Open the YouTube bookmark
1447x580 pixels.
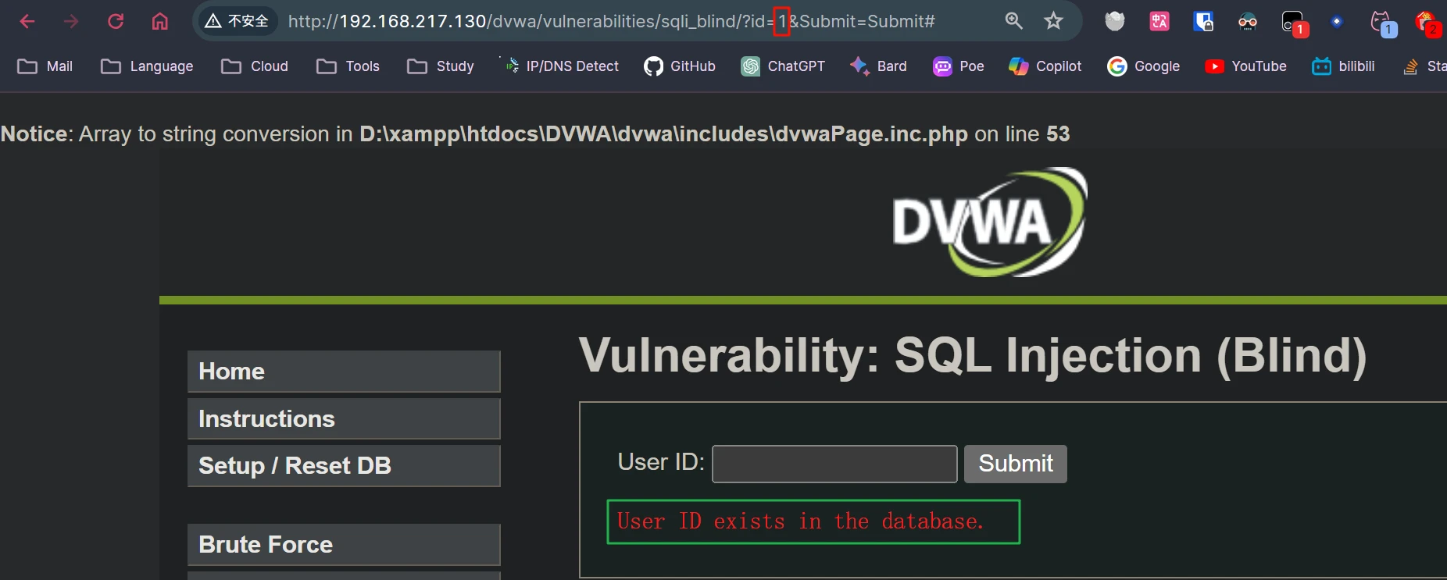[1246, 66]
